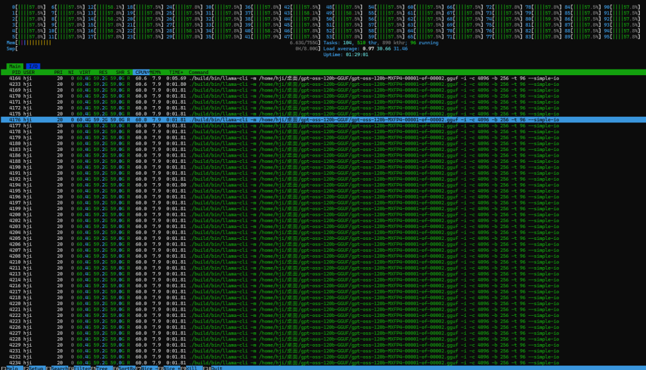
Task: Sort processes by CPU% column header
Action: click(141, 72)
